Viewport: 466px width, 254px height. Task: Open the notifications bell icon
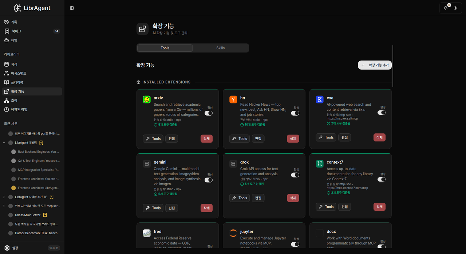click(446, 8)
